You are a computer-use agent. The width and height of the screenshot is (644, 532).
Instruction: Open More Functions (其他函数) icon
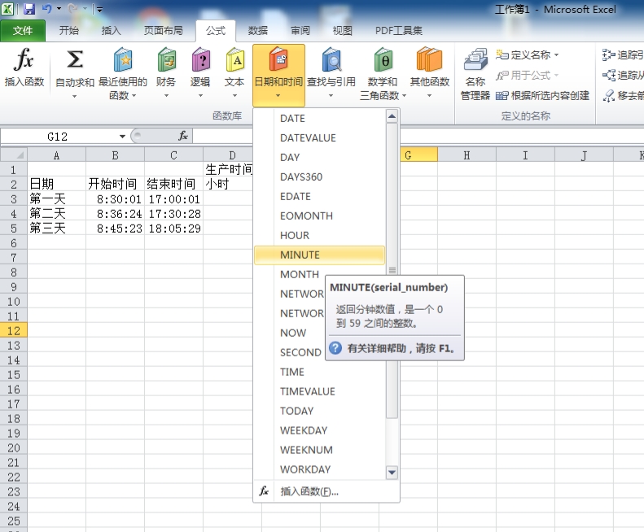click(429, 61)
